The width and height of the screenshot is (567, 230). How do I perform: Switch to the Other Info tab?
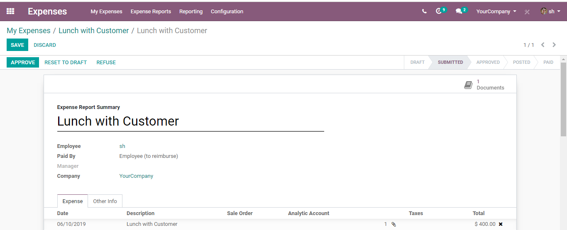(105, 201)
